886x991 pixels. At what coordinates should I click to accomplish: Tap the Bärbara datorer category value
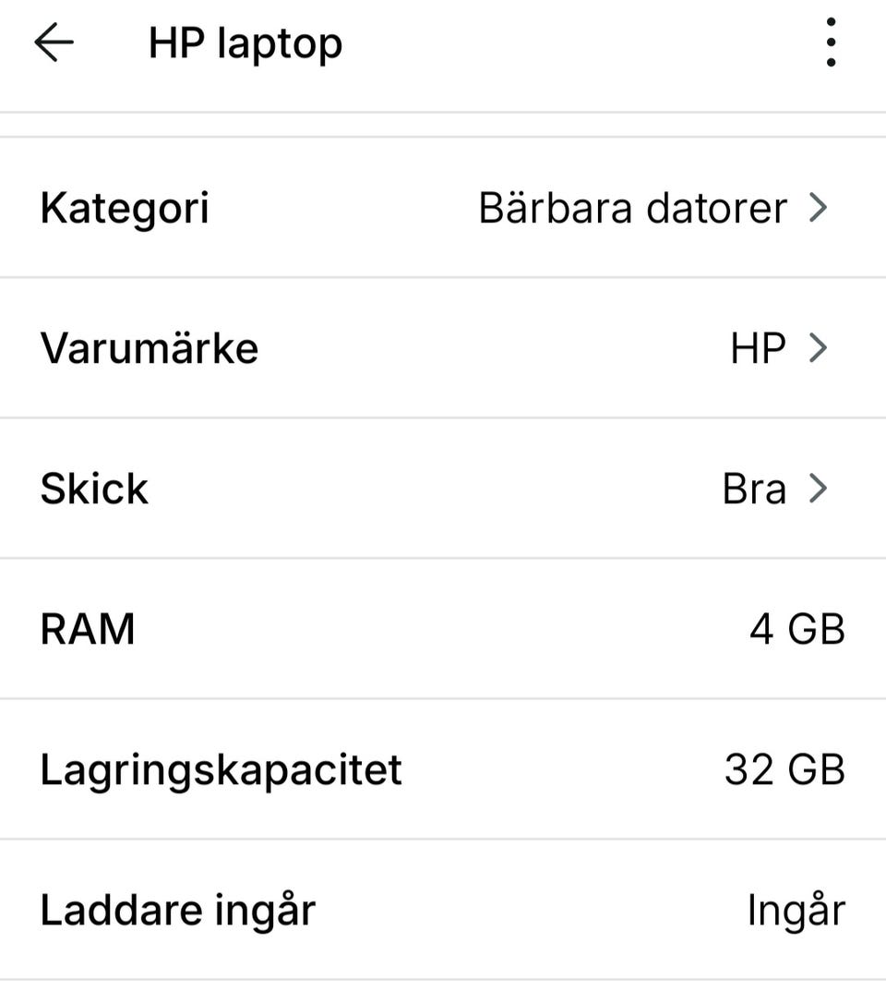(632, 209)
